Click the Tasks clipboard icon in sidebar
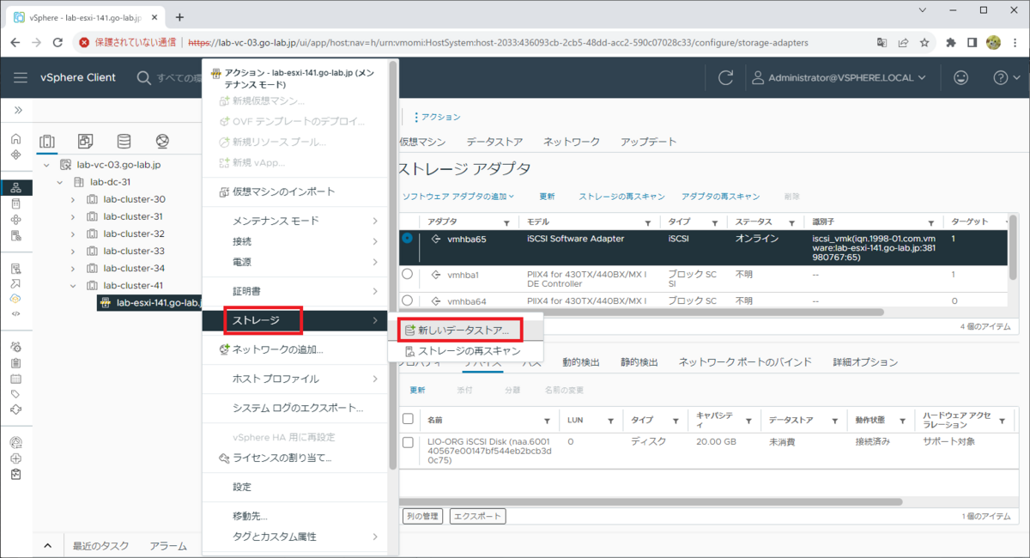Image resolution: width=1030 pixels, height=558 pixels. click(x=15, y=362)
